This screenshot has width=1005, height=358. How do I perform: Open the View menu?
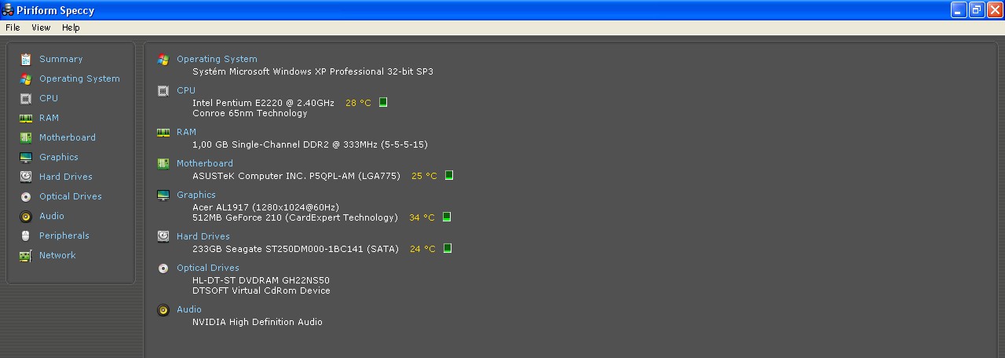click(x=41, y=27)
